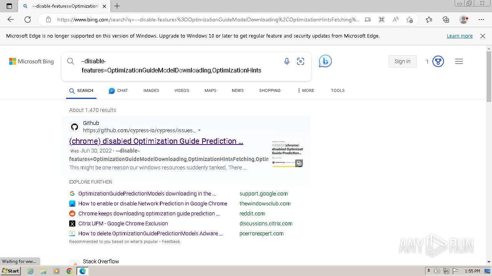The width and height of the screenshot is (492, 276).
Task: Open How to enable Network Prediction link
Action: pyautogui.click(x=153, y=204)
